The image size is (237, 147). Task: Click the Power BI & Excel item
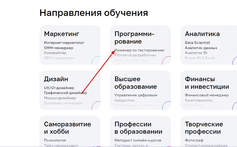click(x=200, y=58)
